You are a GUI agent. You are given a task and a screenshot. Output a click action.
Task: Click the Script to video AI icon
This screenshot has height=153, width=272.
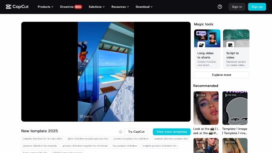coord(230,45)
